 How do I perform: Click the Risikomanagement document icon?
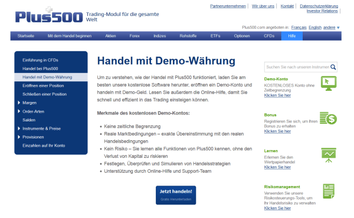[x=329, y=191]
